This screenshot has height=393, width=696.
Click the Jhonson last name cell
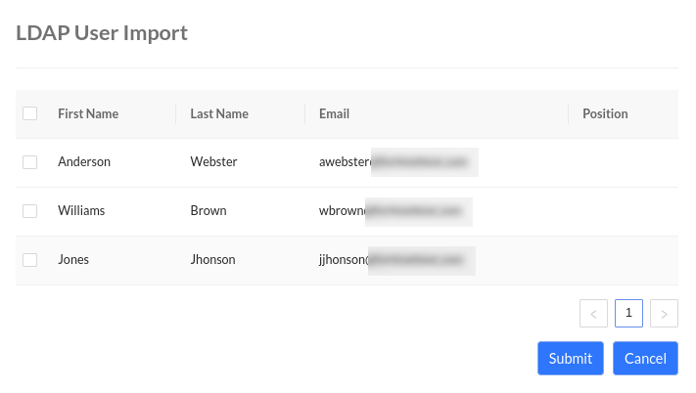tap(212, 260)
